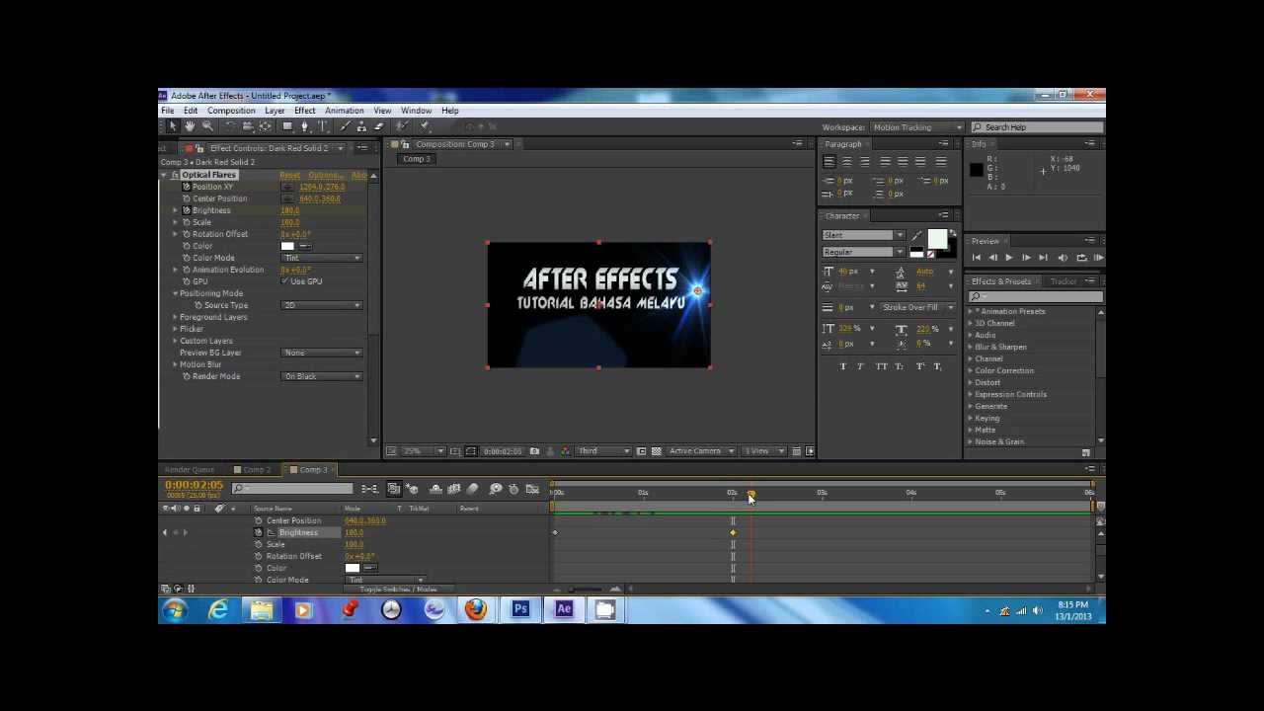1264x711 pixels.
Task: Toggle the Use GPU checkbox
Action: [x=285, y=281]
